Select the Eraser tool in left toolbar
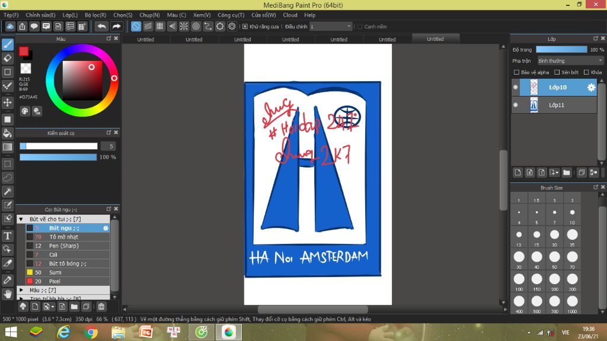This screenshot has width=607, height=341. pyautogui.click(x=8, y=58)
